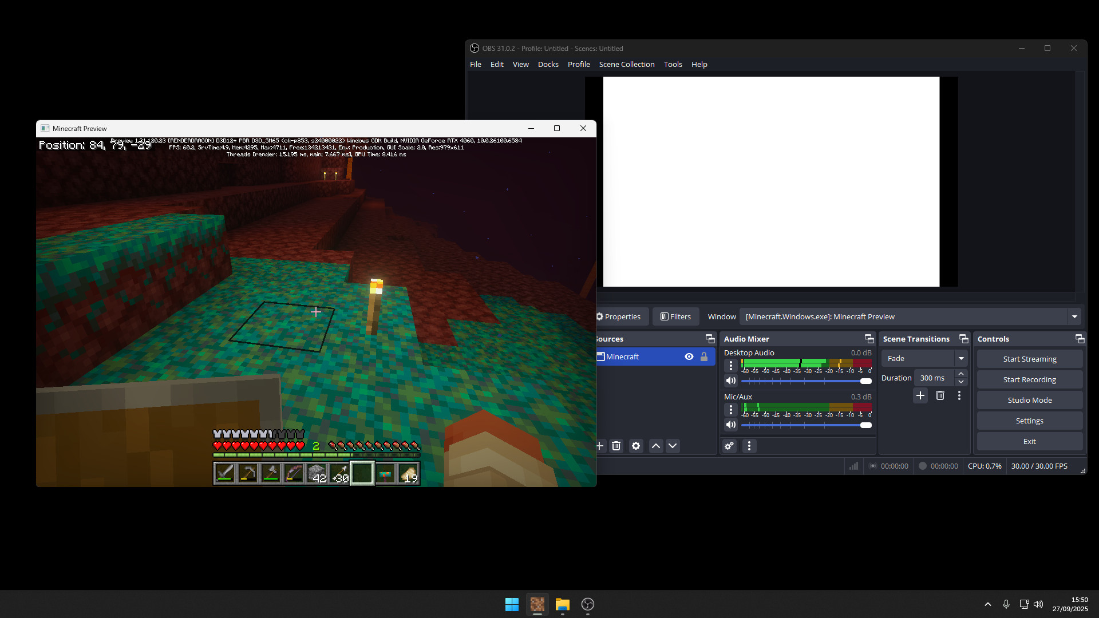Move the source down with arrow icon
The image size is (1099, 618).
[673, 446]
